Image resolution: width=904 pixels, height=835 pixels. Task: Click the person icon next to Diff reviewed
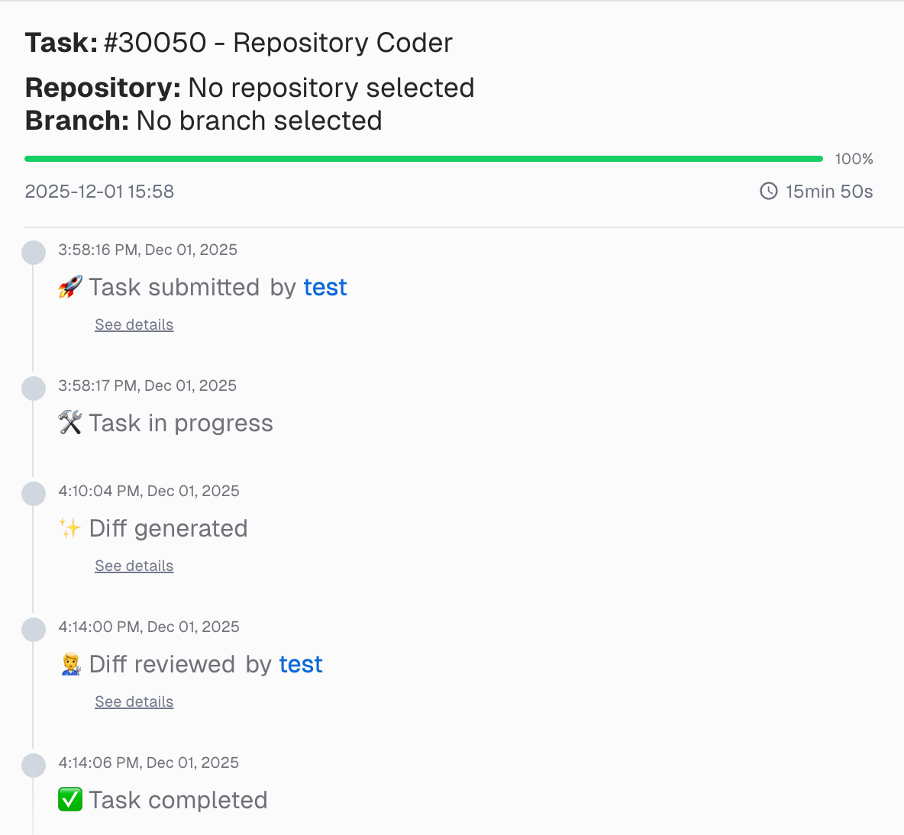pyautogui.click(x=70, y=663)
